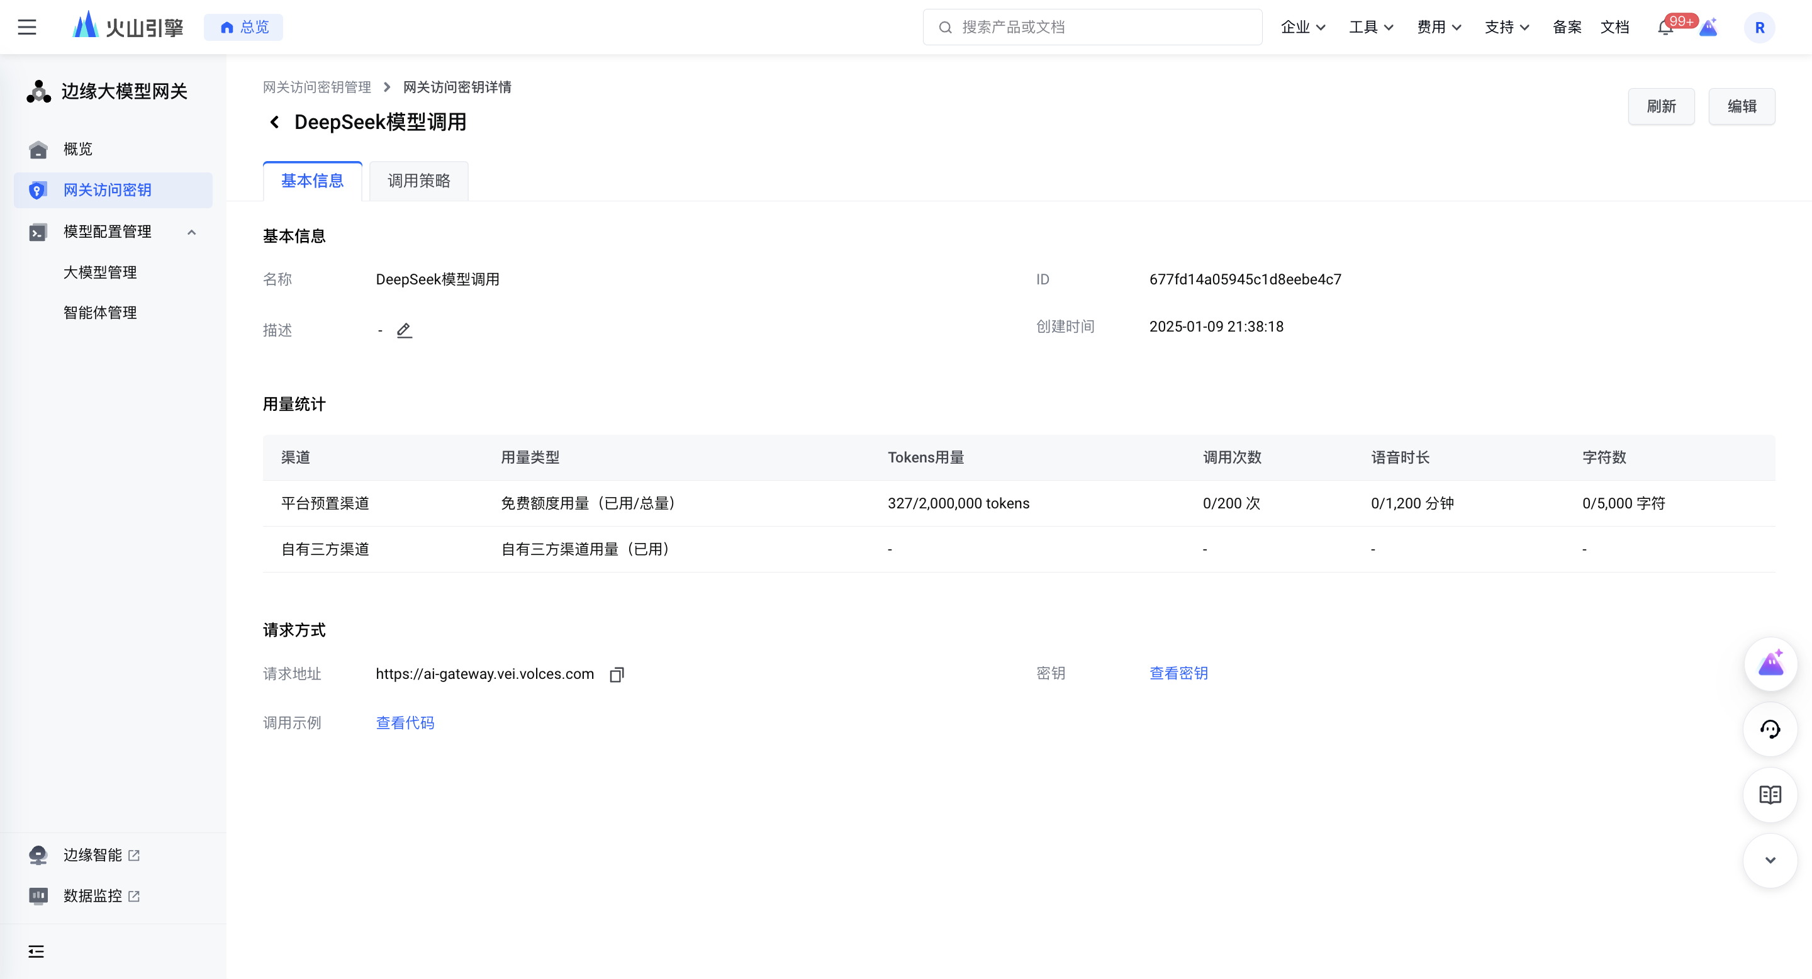Click the hamburger menu icon

(26, 28)
